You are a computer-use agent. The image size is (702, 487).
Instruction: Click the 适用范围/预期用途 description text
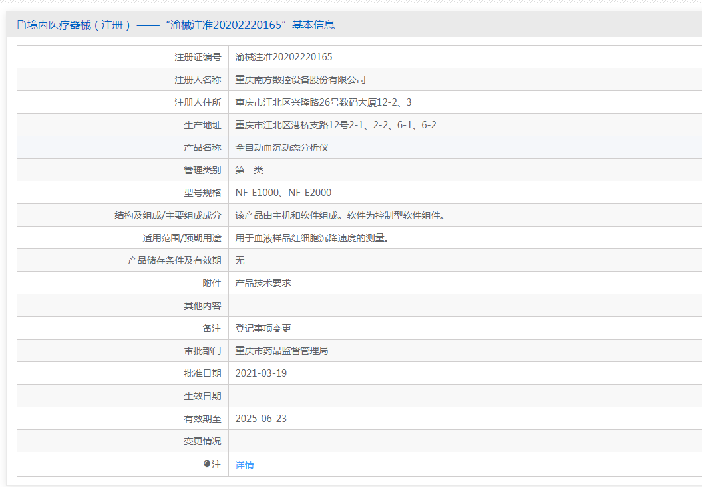click(x=311, y=238)
